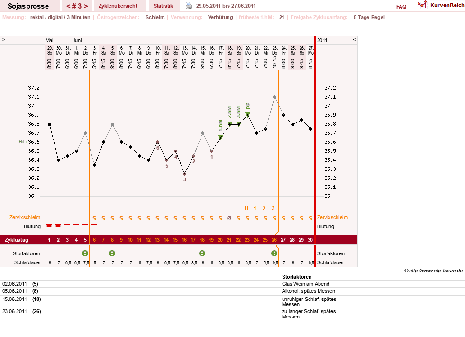Click the printer icon beside the date range

tap(189, 6)
